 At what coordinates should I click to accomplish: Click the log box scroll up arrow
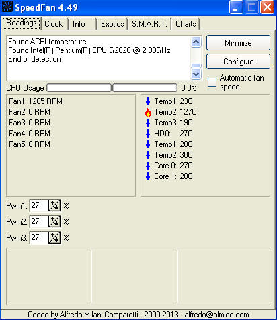click(196, 42)
